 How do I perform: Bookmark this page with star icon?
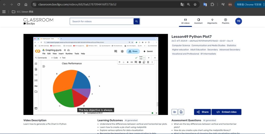[x=195, y=4]
